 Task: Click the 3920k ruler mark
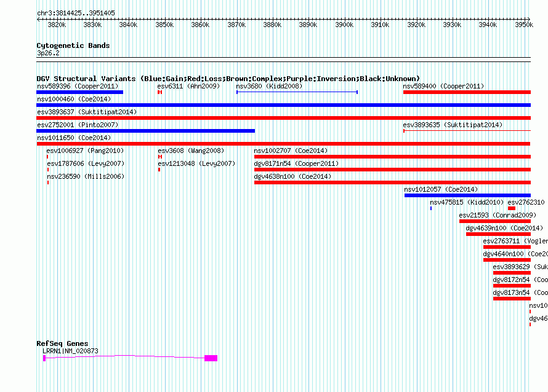[x=416, y=25]
